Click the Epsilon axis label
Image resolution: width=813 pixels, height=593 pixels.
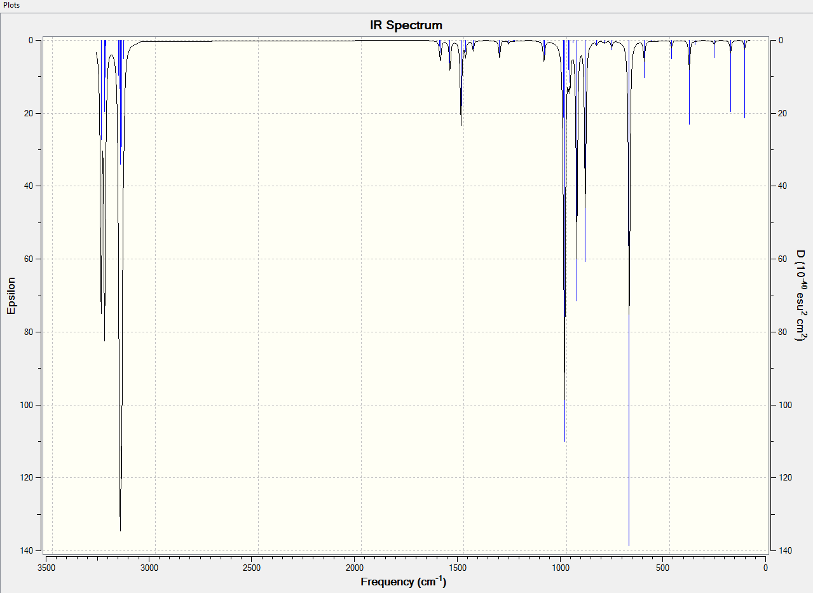(x=11, y=295)
